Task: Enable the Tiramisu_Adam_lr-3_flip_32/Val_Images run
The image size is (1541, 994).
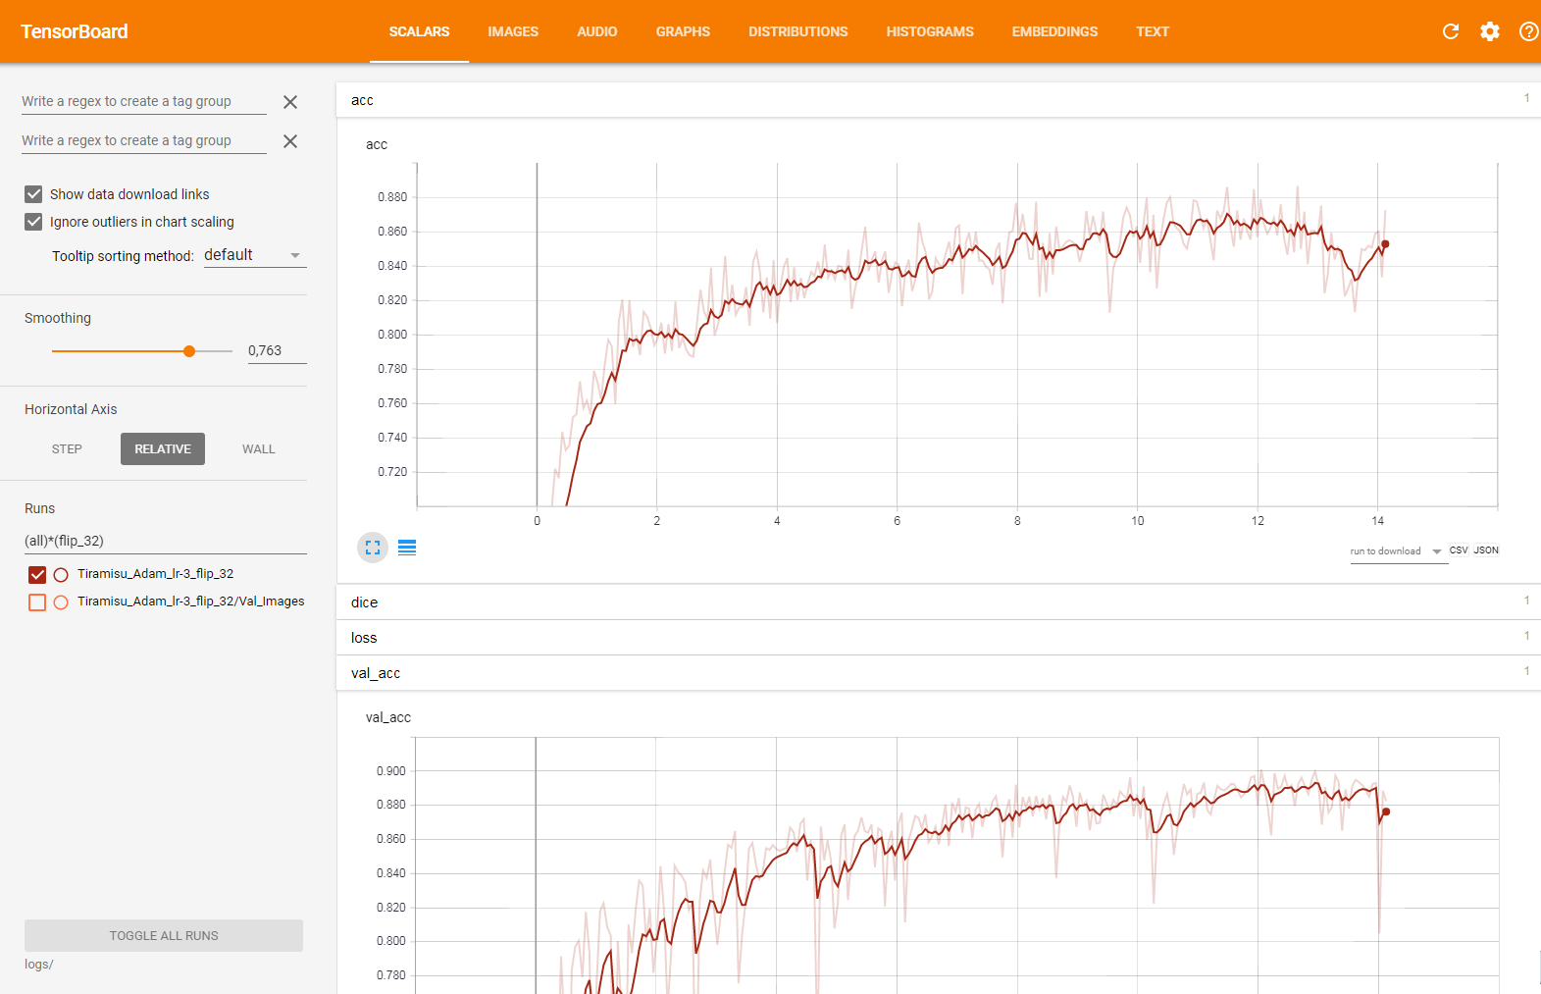Action: pyautogui.click(x=37, y=602)
